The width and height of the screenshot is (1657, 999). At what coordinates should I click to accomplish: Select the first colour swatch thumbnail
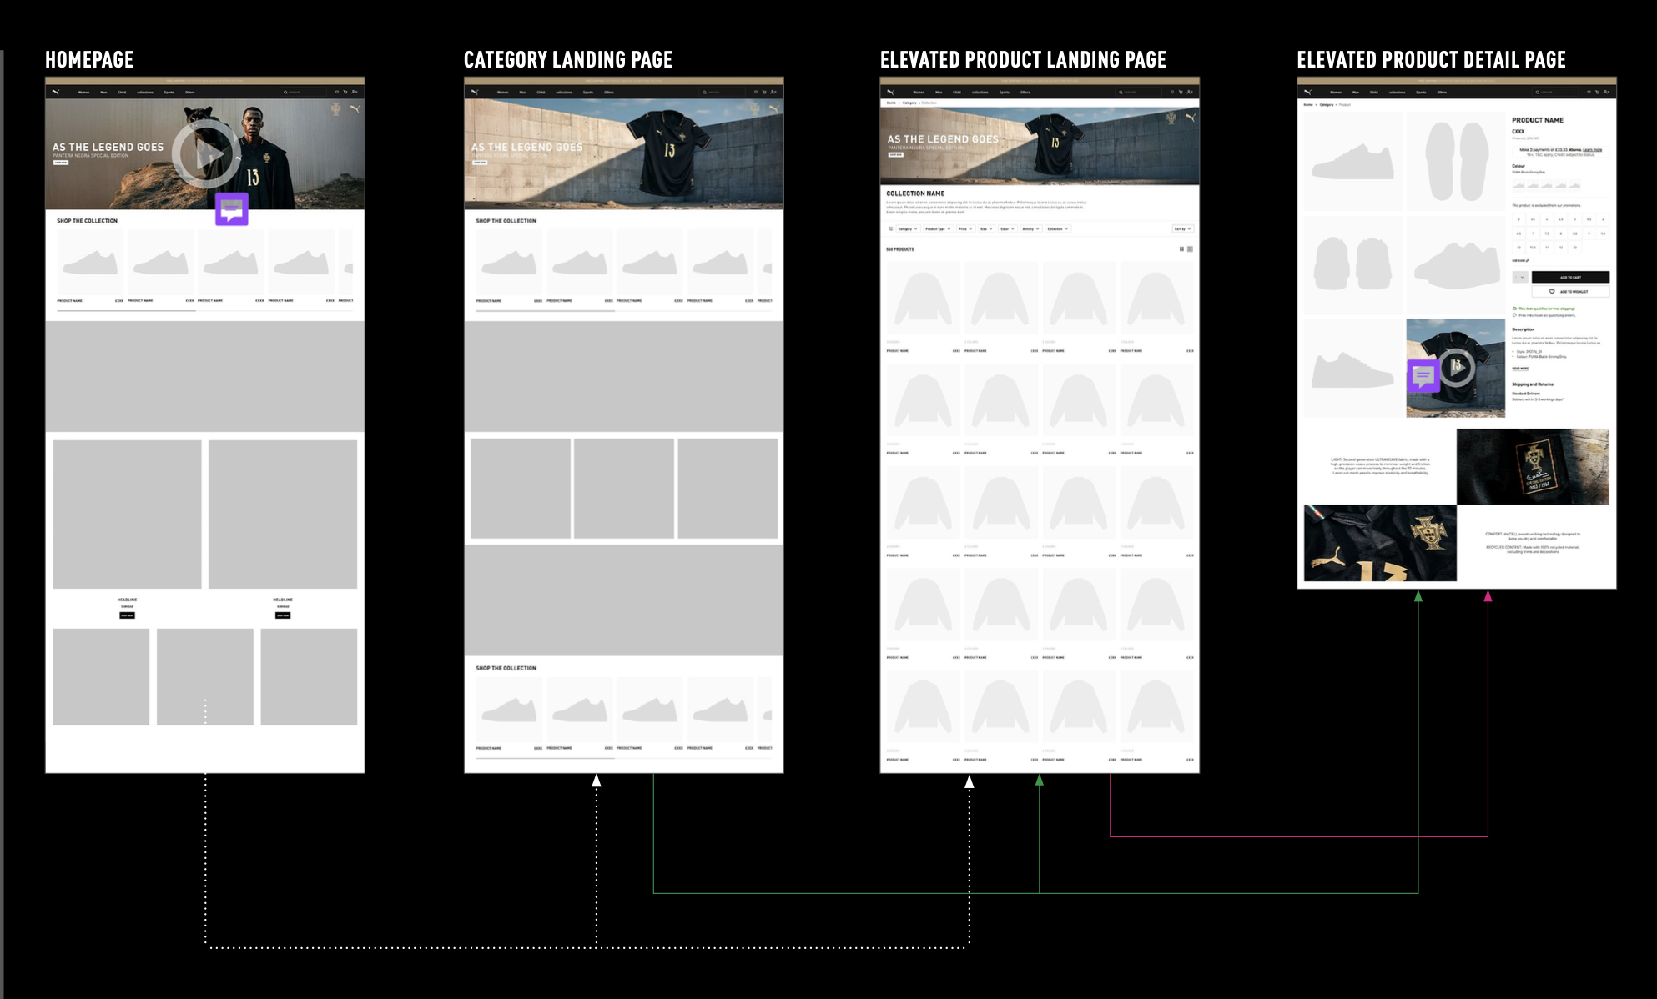(1518, 185)
